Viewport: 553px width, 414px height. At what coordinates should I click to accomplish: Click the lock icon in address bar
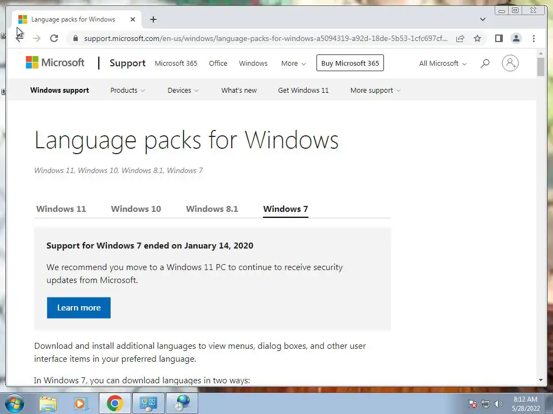76,38
